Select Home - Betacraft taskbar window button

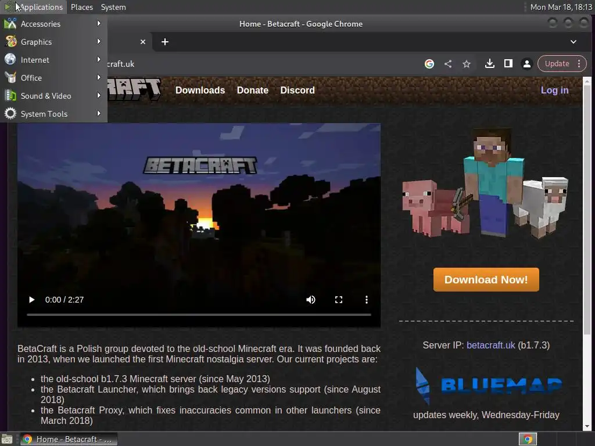69,439
